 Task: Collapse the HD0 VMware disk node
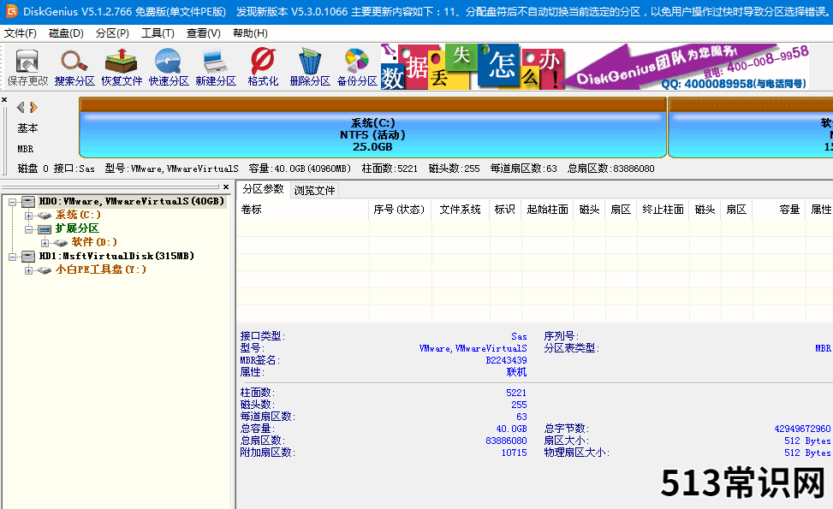12,202
